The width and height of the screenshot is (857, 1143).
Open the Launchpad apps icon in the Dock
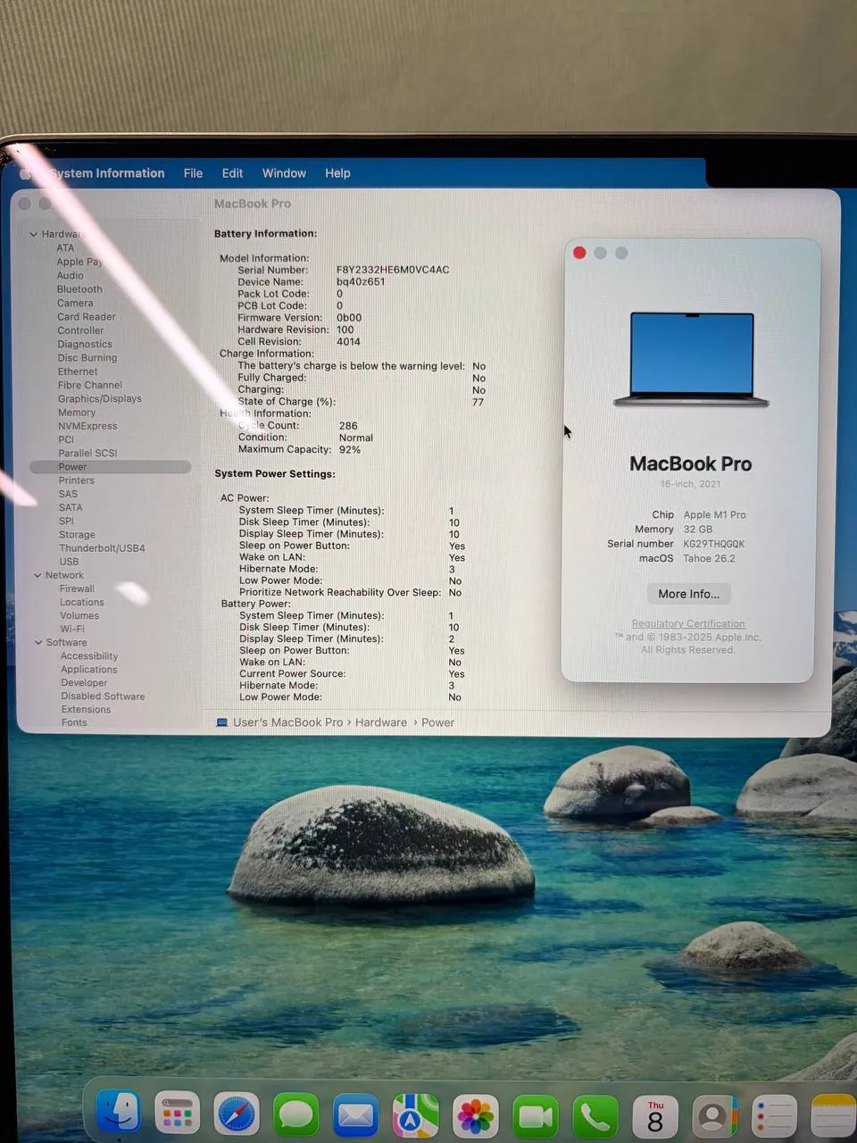pos(177,1114)
